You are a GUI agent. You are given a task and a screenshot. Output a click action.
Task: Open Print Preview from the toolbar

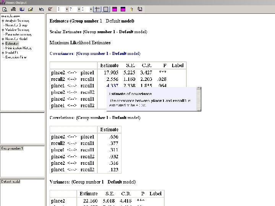click(x=5, y=9)
